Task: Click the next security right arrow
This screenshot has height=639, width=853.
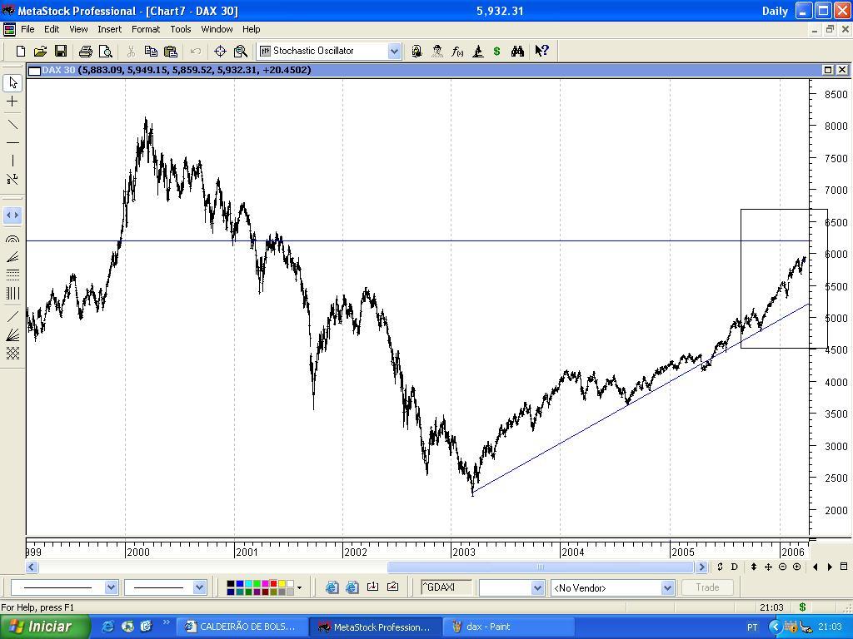Action: 830,567
